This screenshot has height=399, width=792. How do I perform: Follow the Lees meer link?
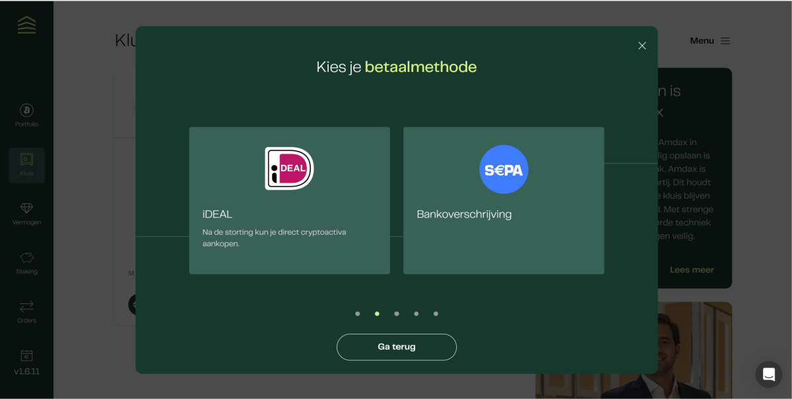pos(692,270)
